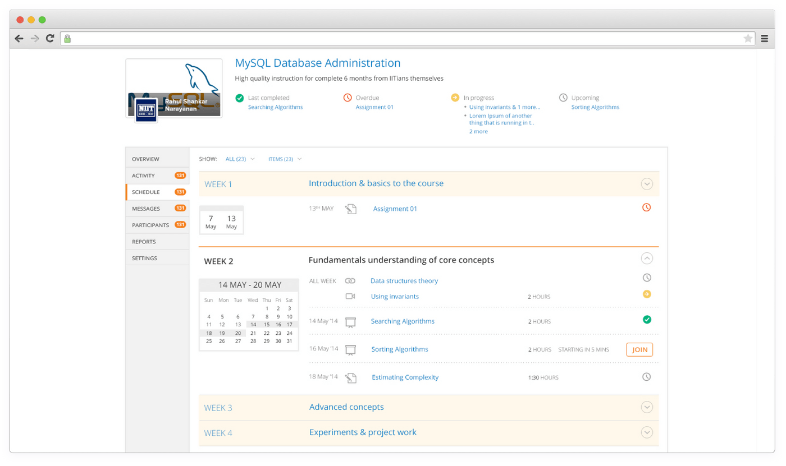
Task: Click the green completed check for Searching Algorithms
Action: click(647, 320)
